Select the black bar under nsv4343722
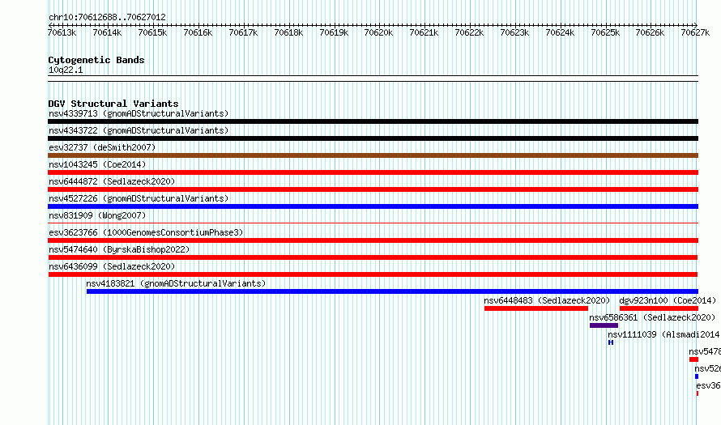721x425 pixels. pos(373,138)
